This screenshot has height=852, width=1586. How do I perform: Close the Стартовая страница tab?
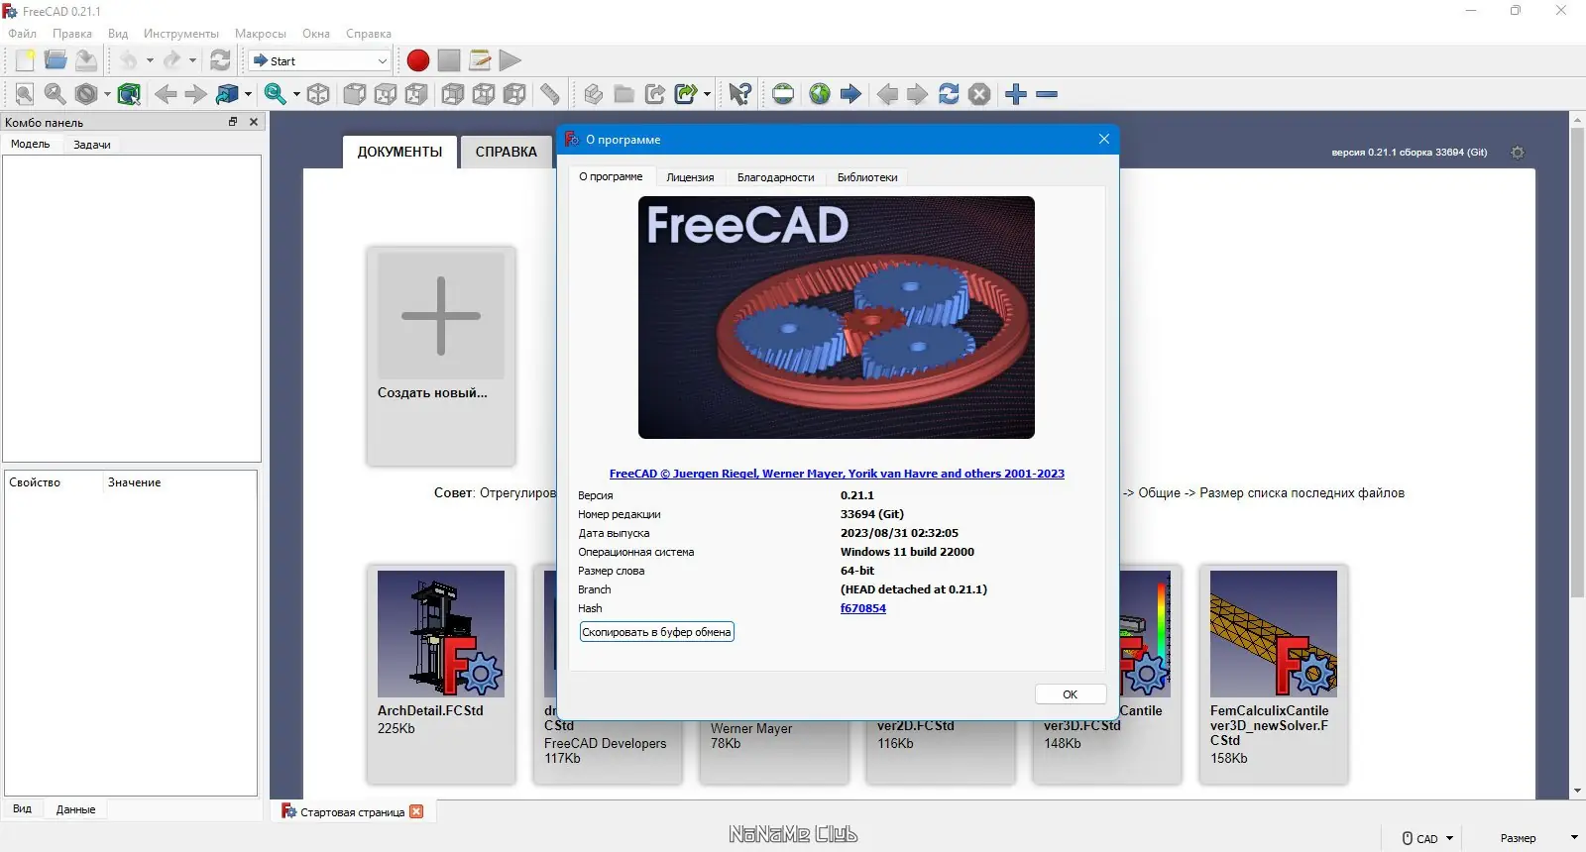416,811
